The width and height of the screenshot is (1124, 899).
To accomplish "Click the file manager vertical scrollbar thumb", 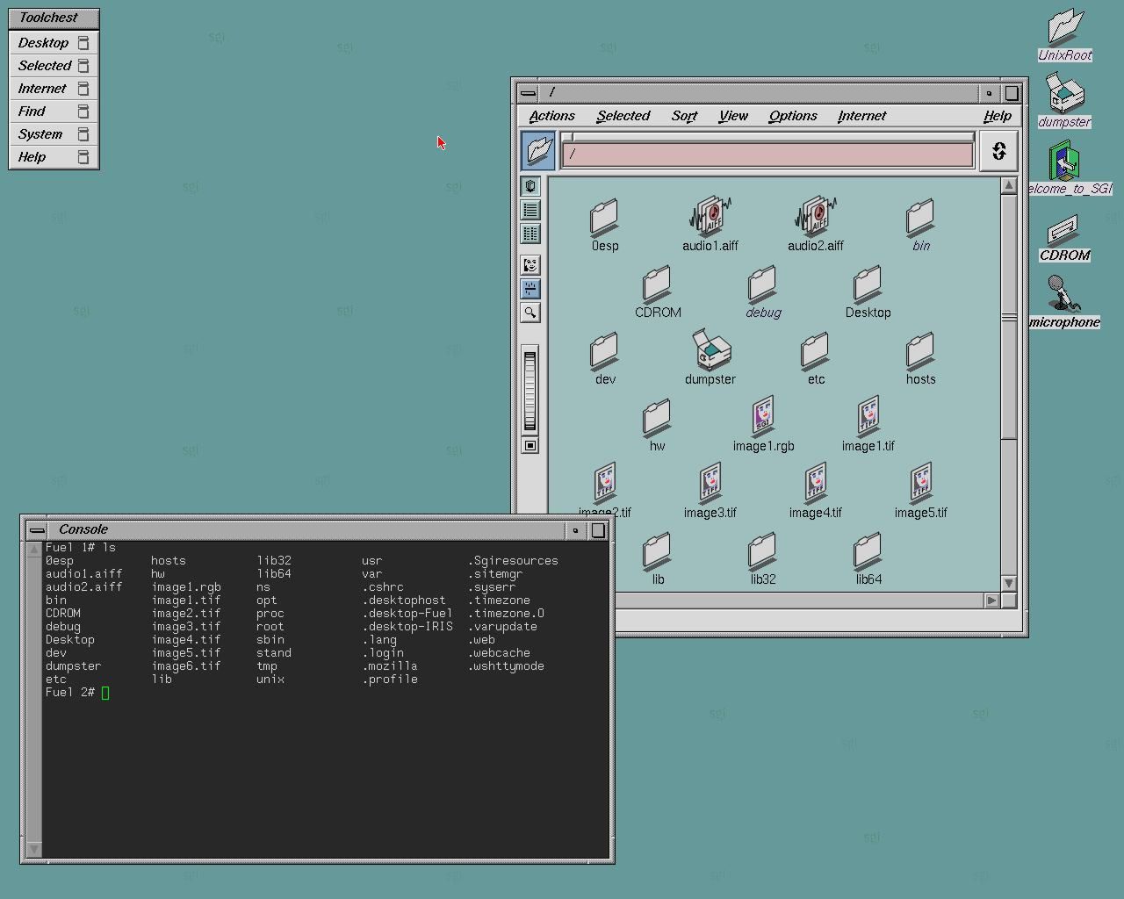I will (x=1008, y=317).
